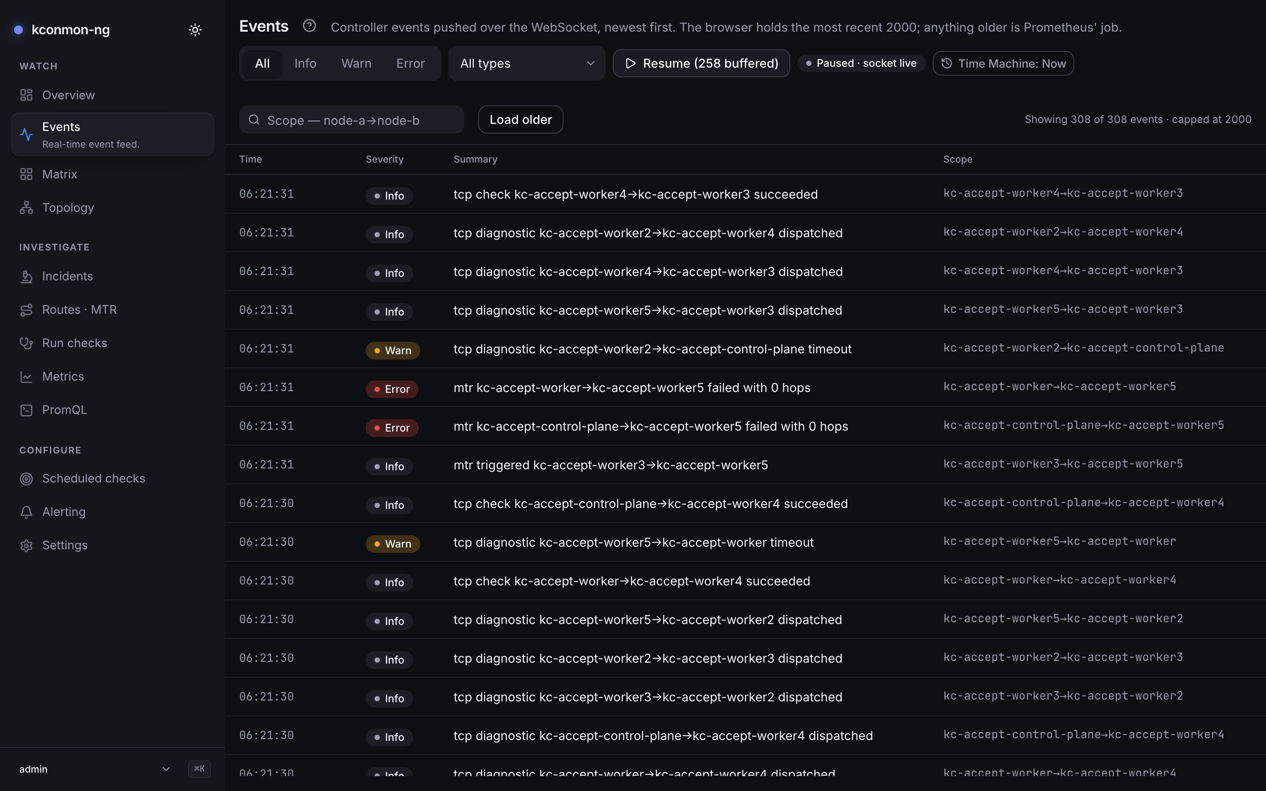Select the Info severity filter
This screenshot has width=1266, height=791.
tap(305, 63)
